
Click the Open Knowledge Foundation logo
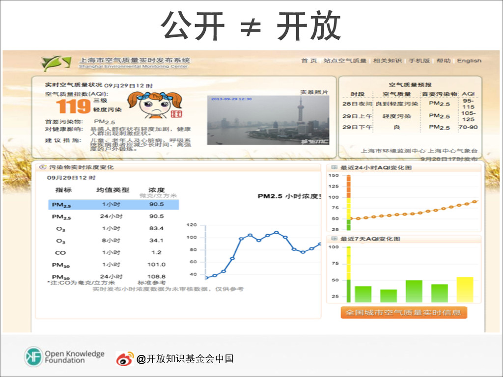click(x=64, y=357)
